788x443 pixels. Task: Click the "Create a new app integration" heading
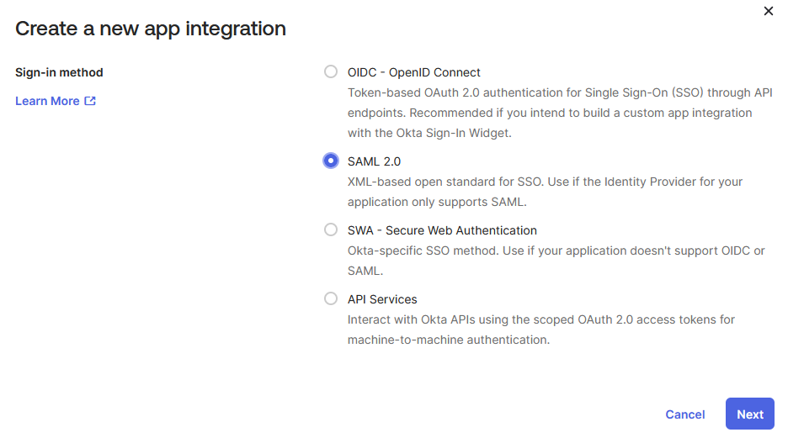[151, 29]
